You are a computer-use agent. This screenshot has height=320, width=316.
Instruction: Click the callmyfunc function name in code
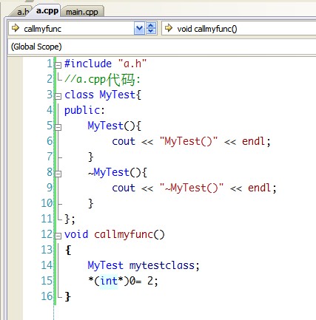(x=124, y=234)
